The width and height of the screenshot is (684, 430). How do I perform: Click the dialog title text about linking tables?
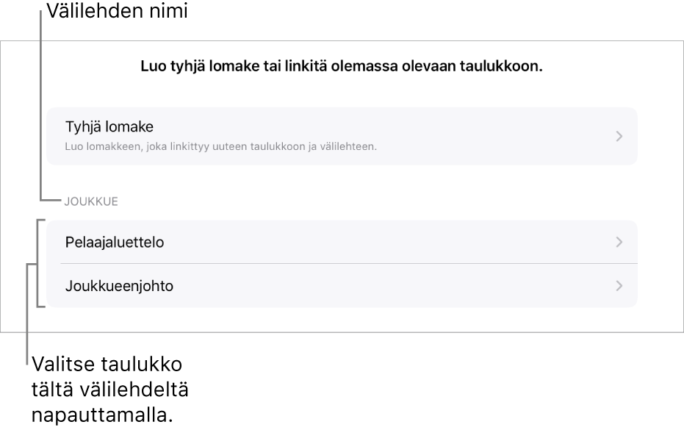point(342,65)
